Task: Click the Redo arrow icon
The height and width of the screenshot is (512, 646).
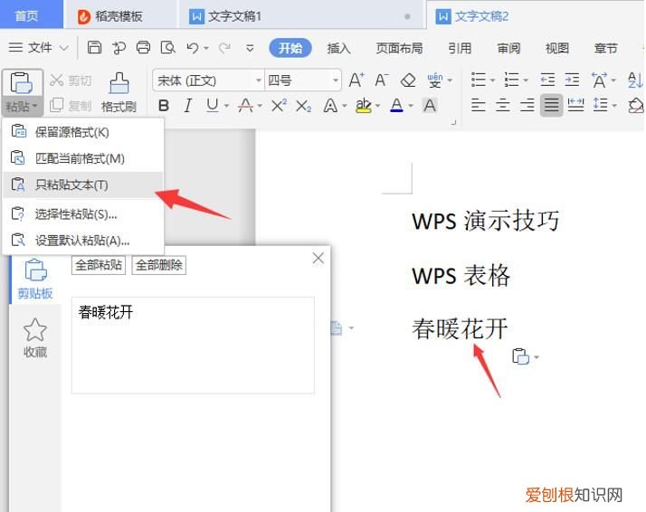Action: 224,48
